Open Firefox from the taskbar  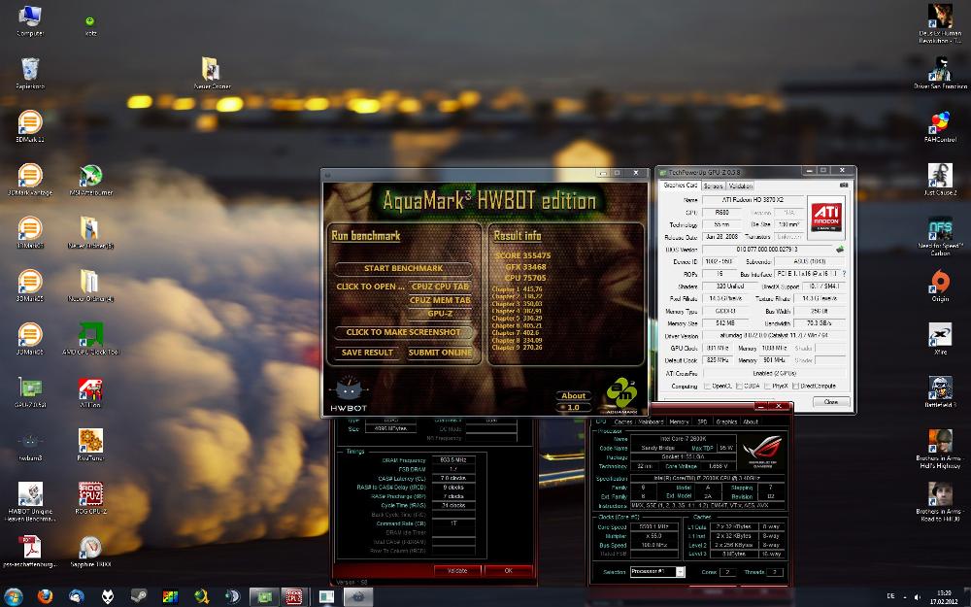[45, 596]
